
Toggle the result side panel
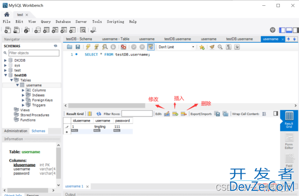pyautogui.click(x=275, y=113)
